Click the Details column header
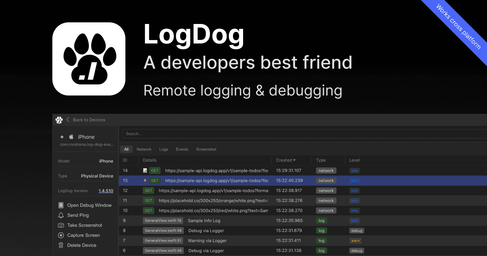 click(150, 160)
